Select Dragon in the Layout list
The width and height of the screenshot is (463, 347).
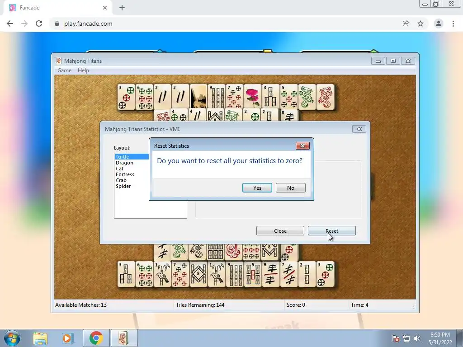click(x=124, y=163)
